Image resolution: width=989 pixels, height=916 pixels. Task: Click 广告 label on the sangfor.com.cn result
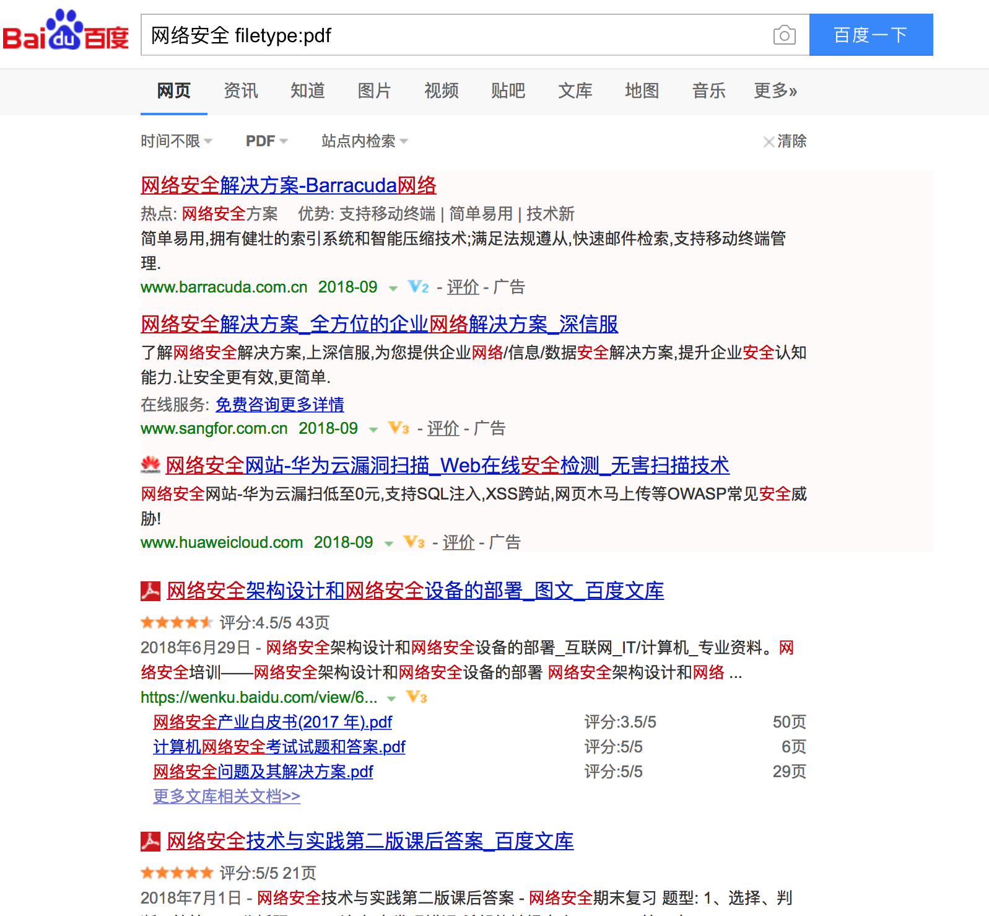pyautogui.click(x=490, y=428)
